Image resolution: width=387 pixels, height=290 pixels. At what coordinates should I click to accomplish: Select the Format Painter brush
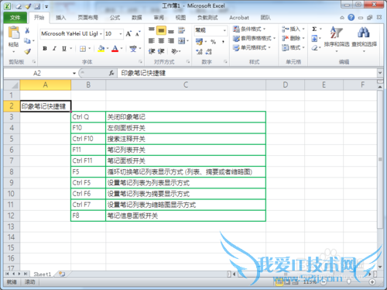pos(27,51)
